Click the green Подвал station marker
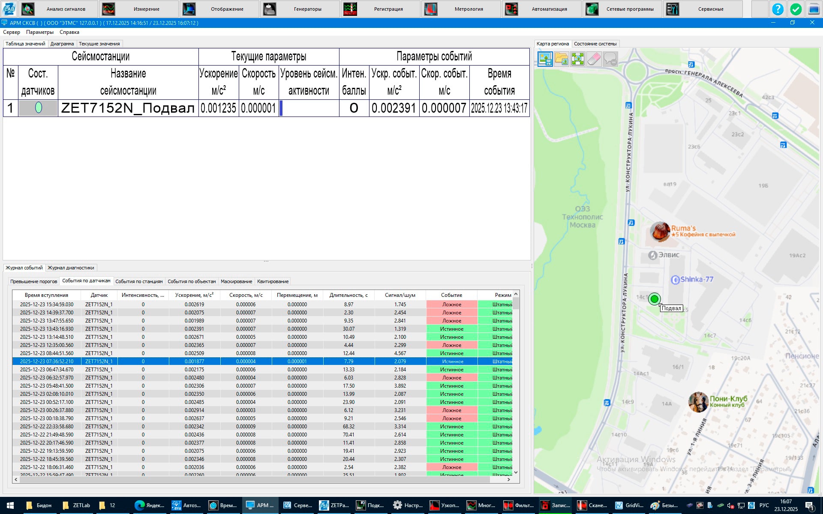 (654, 299)
